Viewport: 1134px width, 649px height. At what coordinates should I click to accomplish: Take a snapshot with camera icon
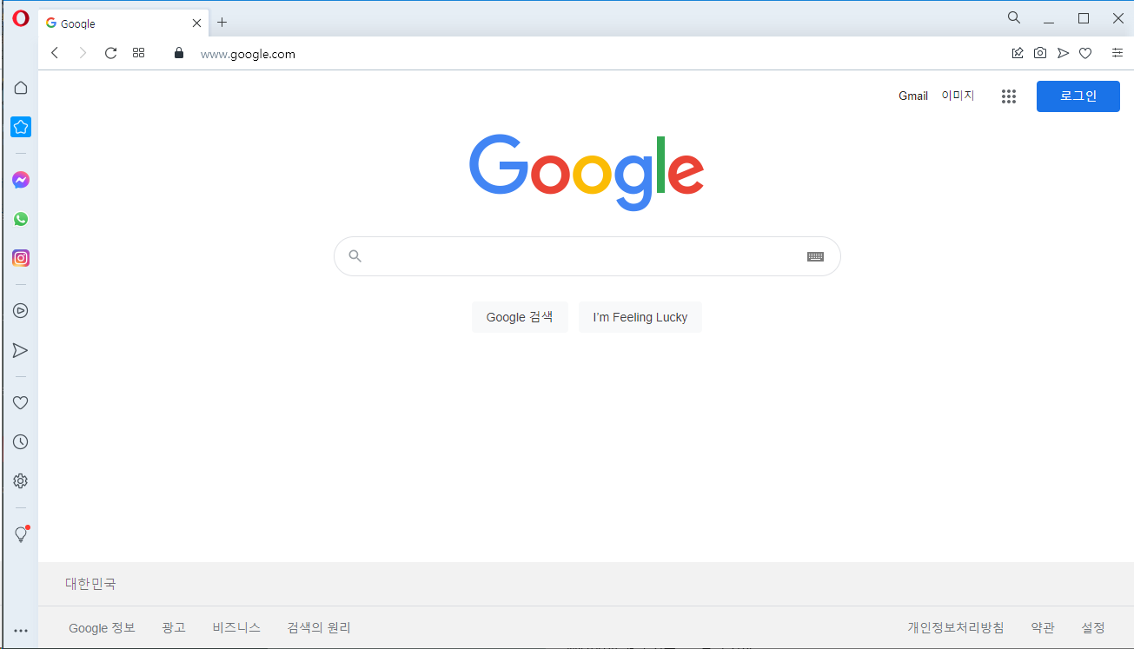[1040, 53]
